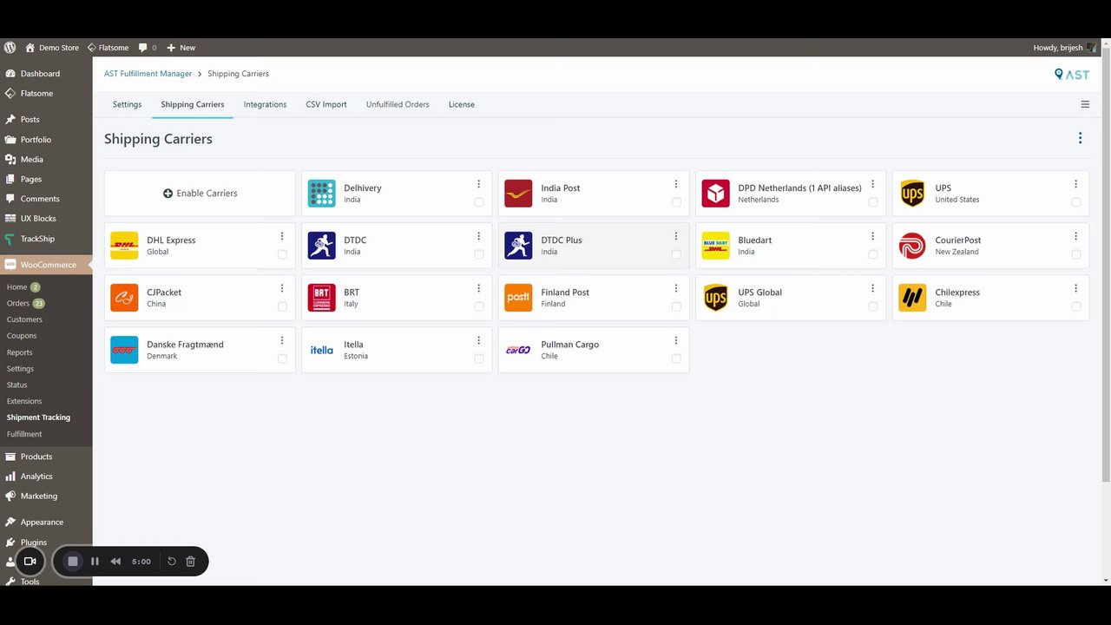Open the DTDC Plus three-dot menu
This screenshot has width=1111, height=625.
click(x=676, y=236)
